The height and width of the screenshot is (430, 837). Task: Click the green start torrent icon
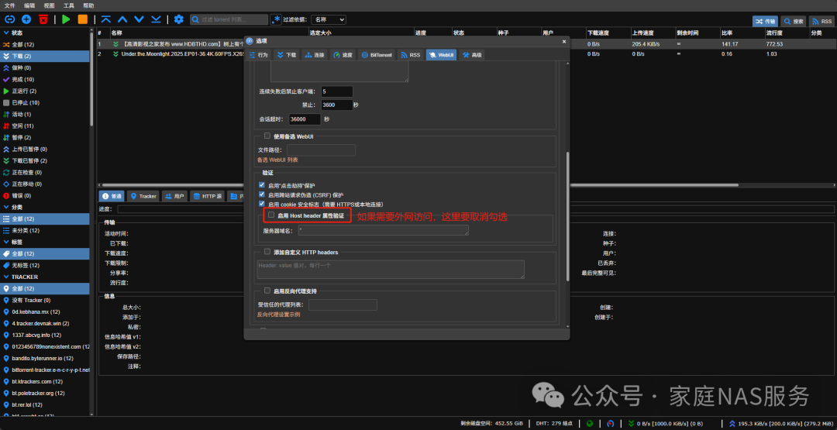point(66,19)
